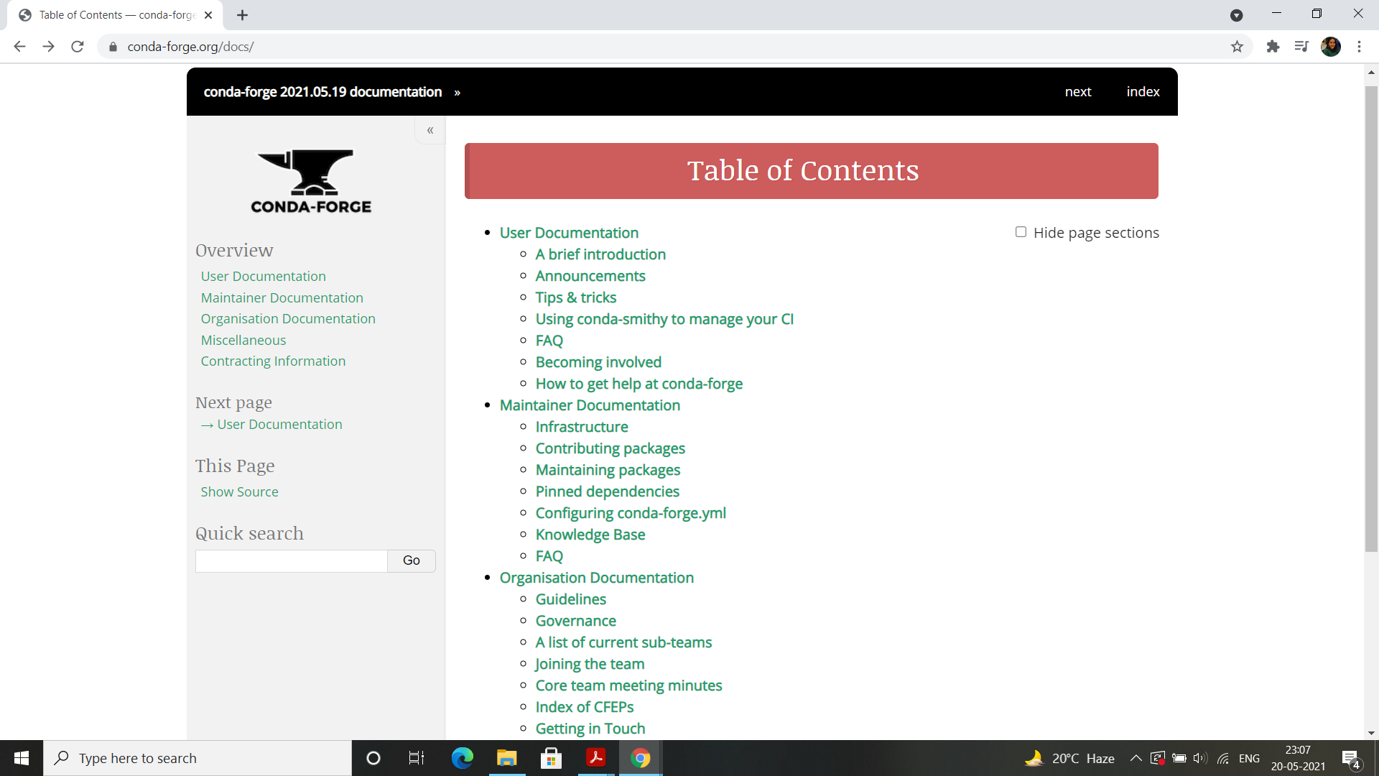Open Microsoft Store from the taskbar
The height and width of the screenshot is (776, 1379).
pos(552,758)
